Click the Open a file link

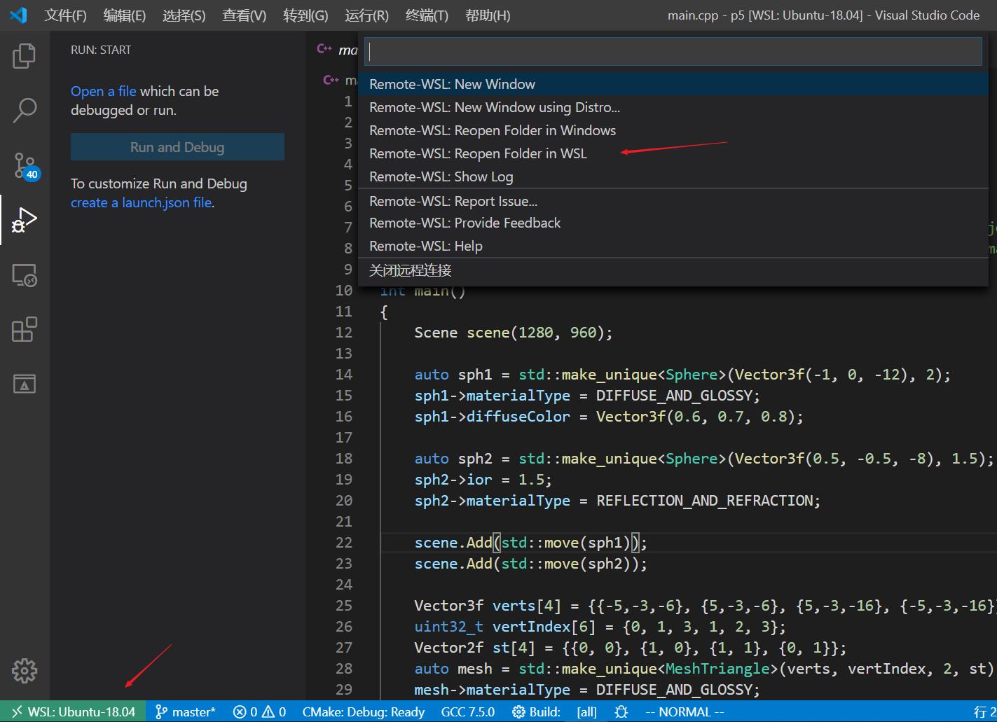104,91
